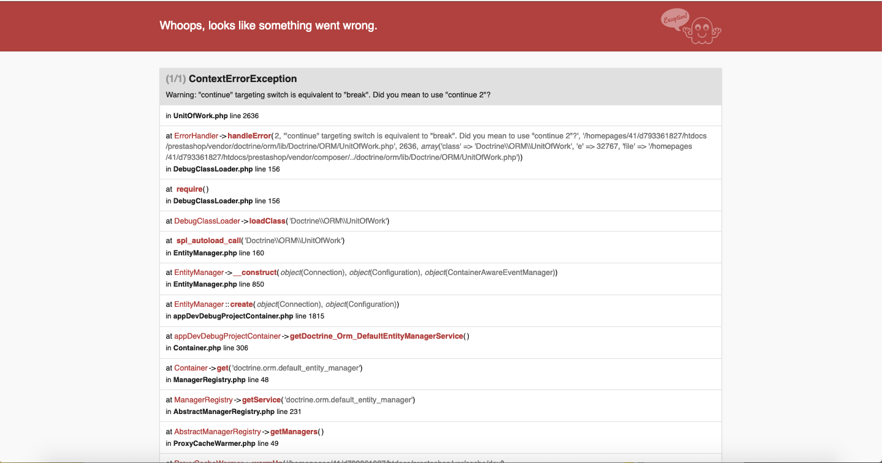The height and width of the screenshot is (463, 882).
Task: Click the spl_autoload_call function name
Action: (x=208, y=241)
